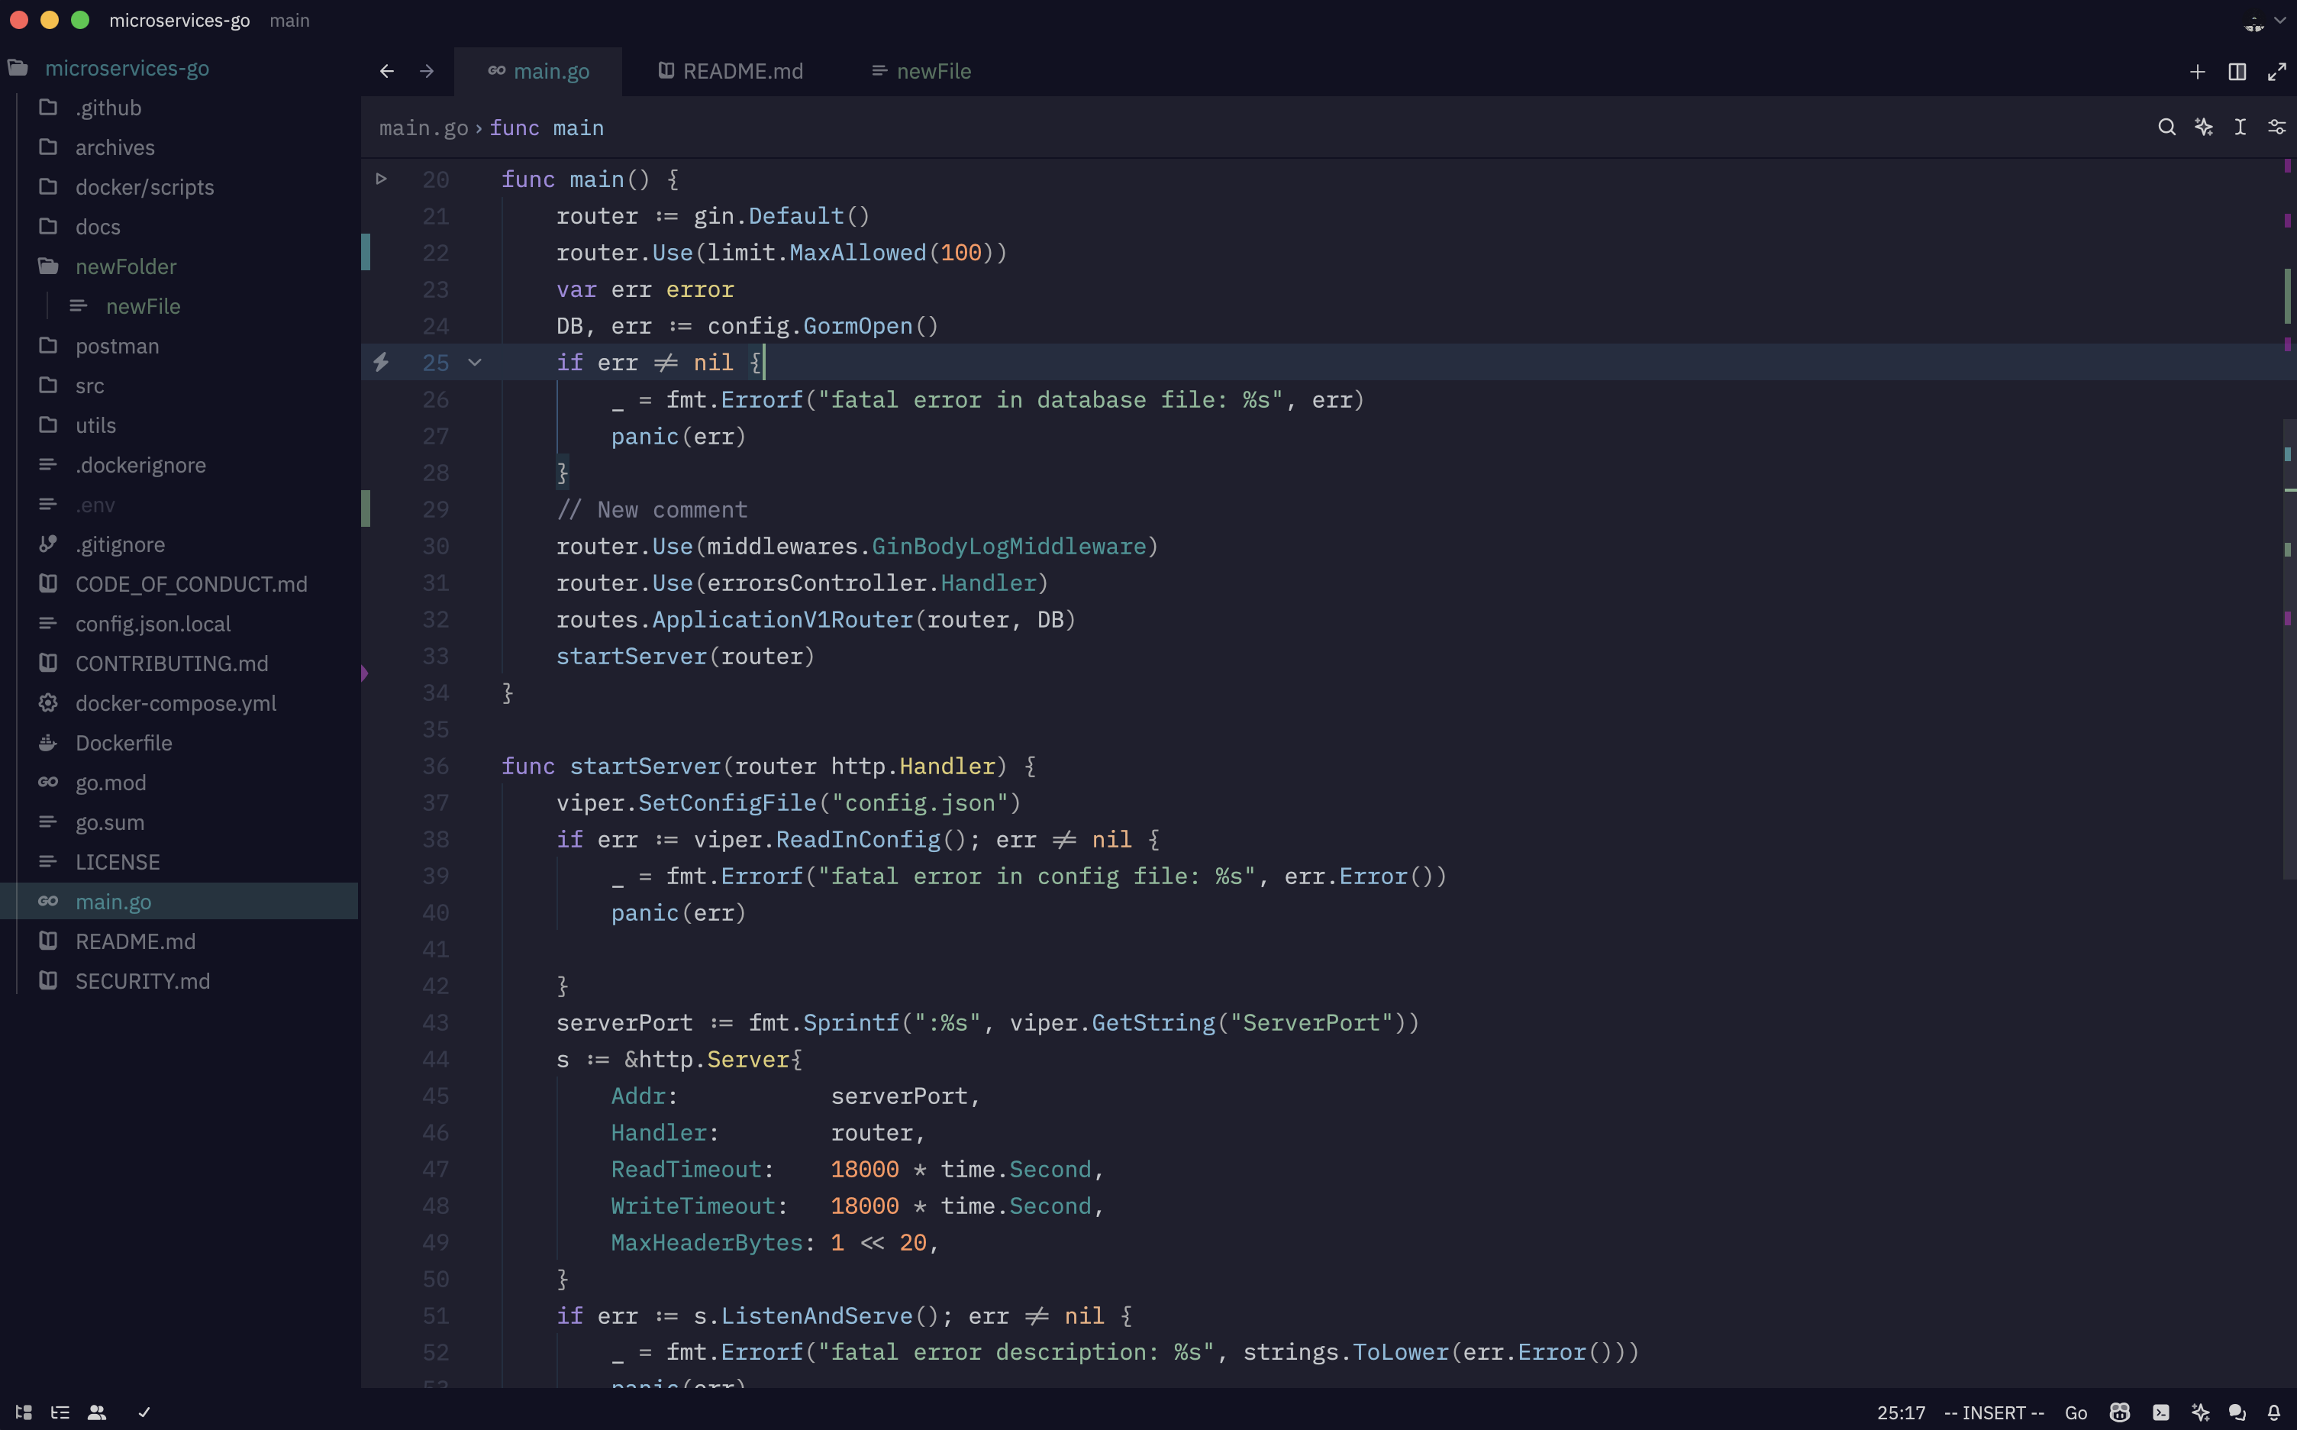This screenshot has width=2297, height=1430.
Task: Open the chat panel icon in status bar
Action: tap(2237, 1412)
